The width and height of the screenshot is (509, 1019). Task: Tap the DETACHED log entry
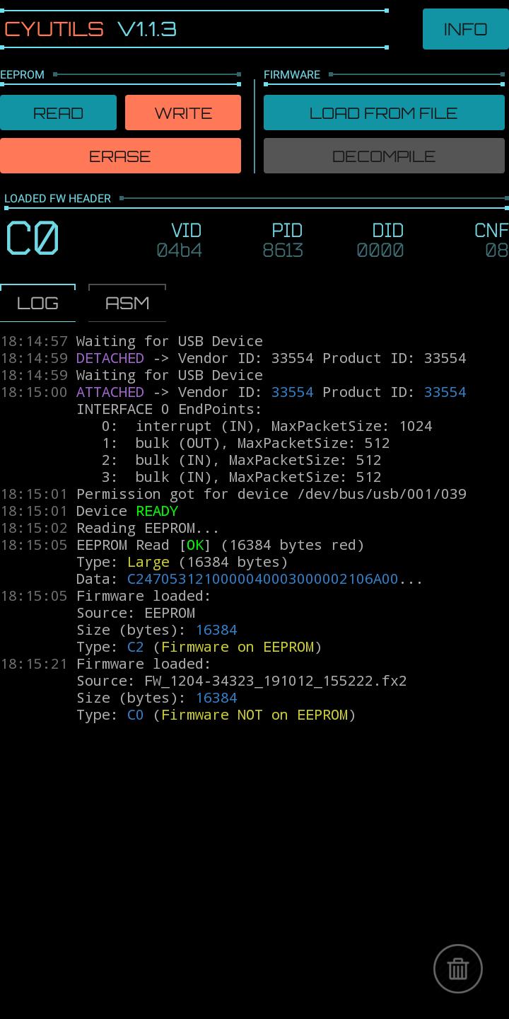pos(110,358)
